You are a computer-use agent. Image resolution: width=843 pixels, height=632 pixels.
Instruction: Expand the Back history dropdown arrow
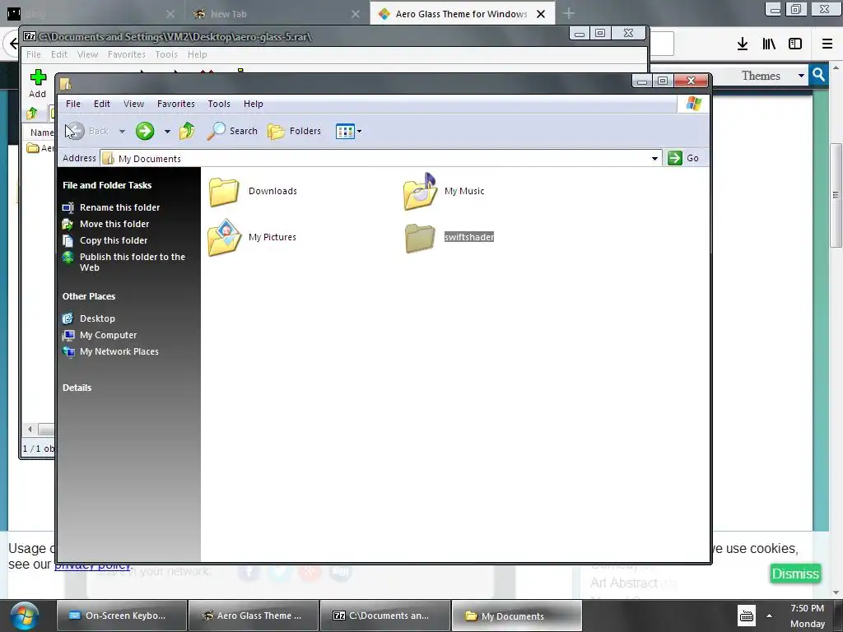[122, 131]
